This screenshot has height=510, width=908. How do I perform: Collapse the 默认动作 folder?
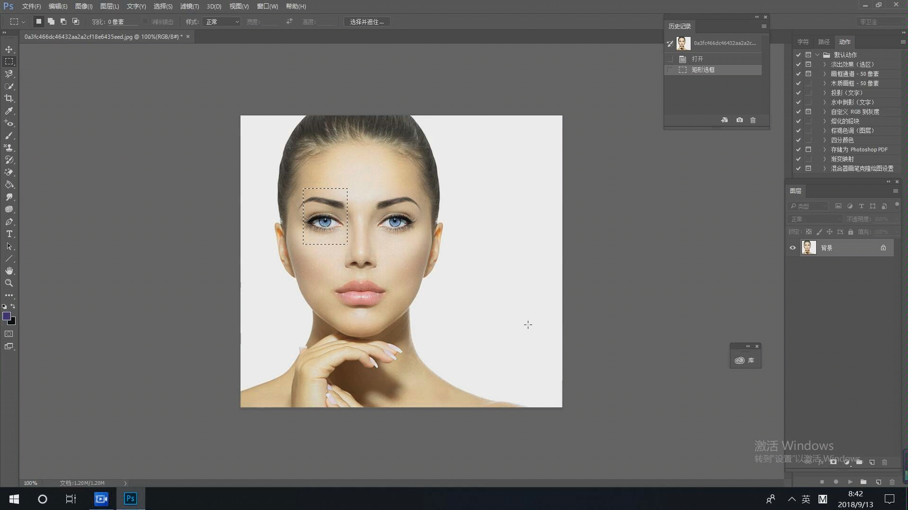(818, 55)
